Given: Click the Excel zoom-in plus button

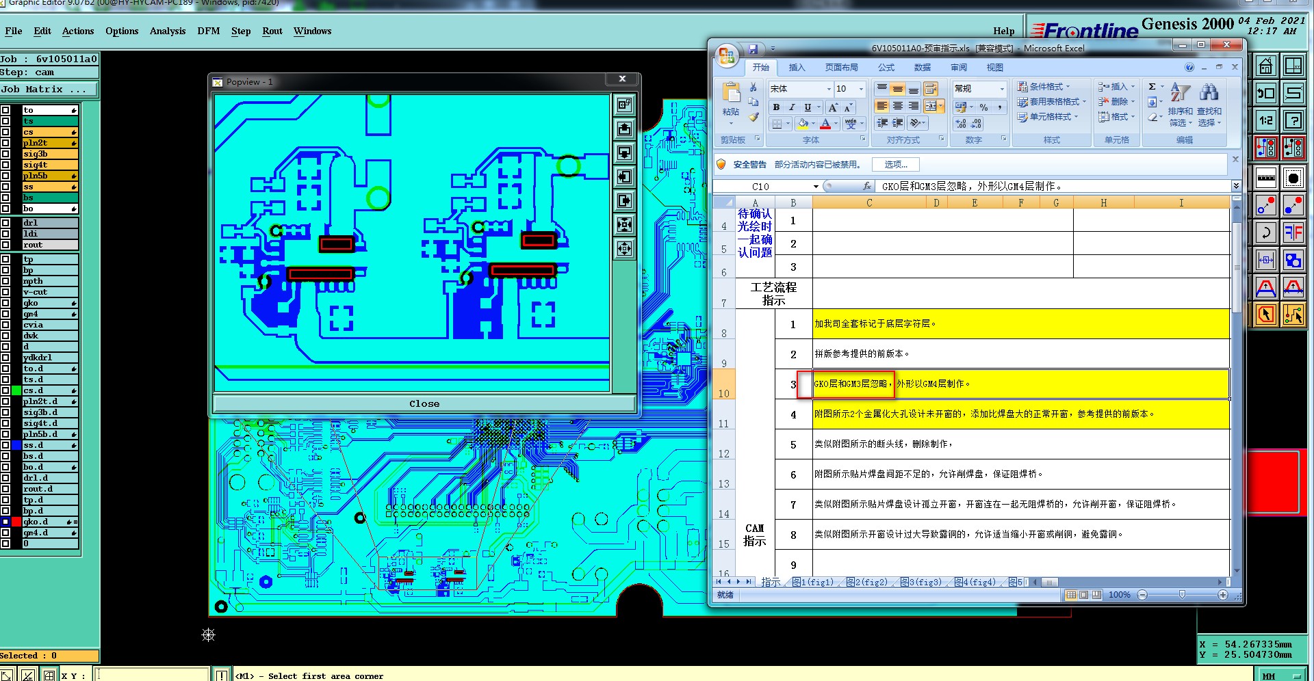Looking at the screenshot, I should pos(1223,595).
